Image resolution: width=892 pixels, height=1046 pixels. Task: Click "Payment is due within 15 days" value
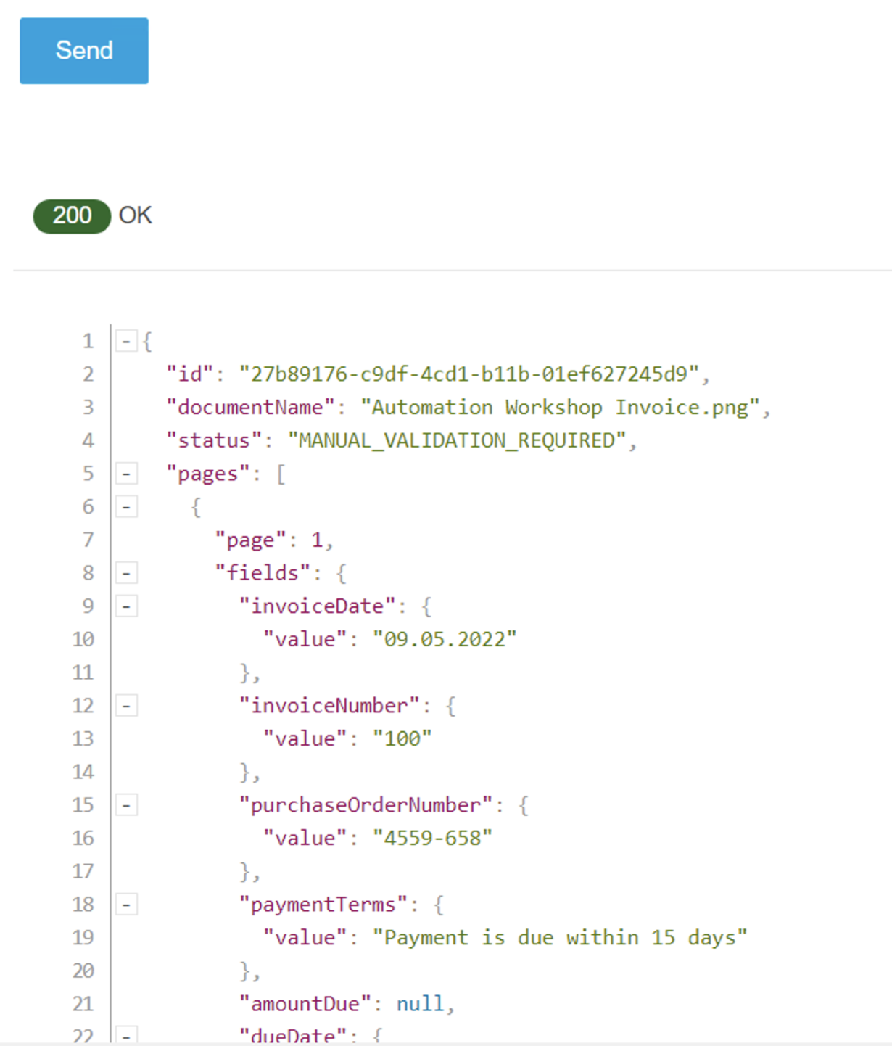[x=560, y=937]
